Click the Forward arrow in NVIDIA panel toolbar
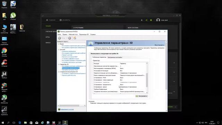The image size is (222, 125). tap(70, 38)
